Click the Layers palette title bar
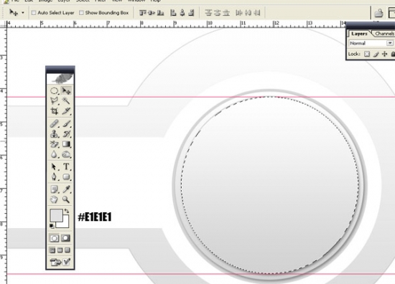395x284 pixels. click(x=371, y=26)
